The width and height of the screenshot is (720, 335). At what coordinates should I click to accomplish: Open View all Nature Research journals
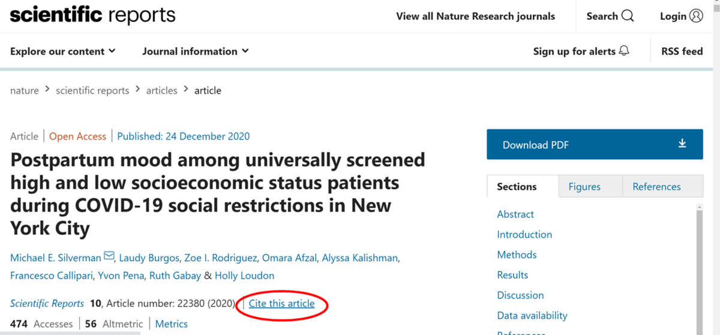click(475, 16)
